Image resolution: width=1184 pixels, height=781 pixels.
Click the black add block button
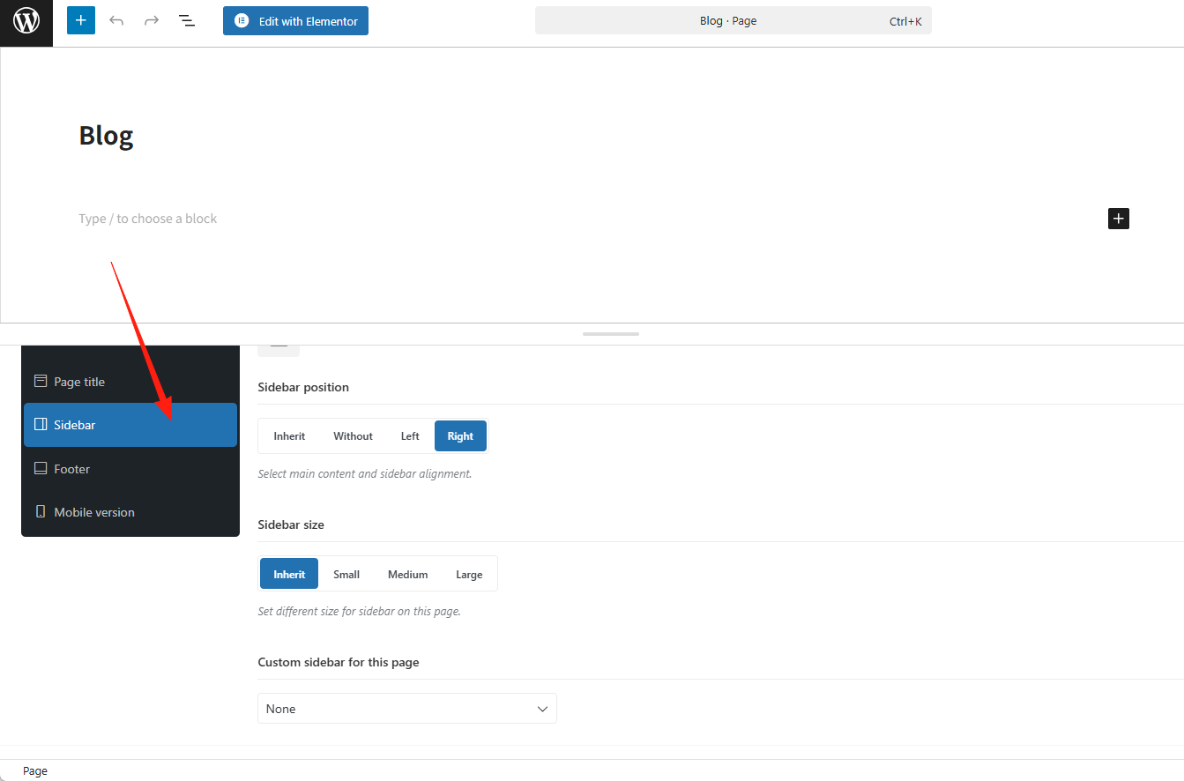tap(1118, 219)
